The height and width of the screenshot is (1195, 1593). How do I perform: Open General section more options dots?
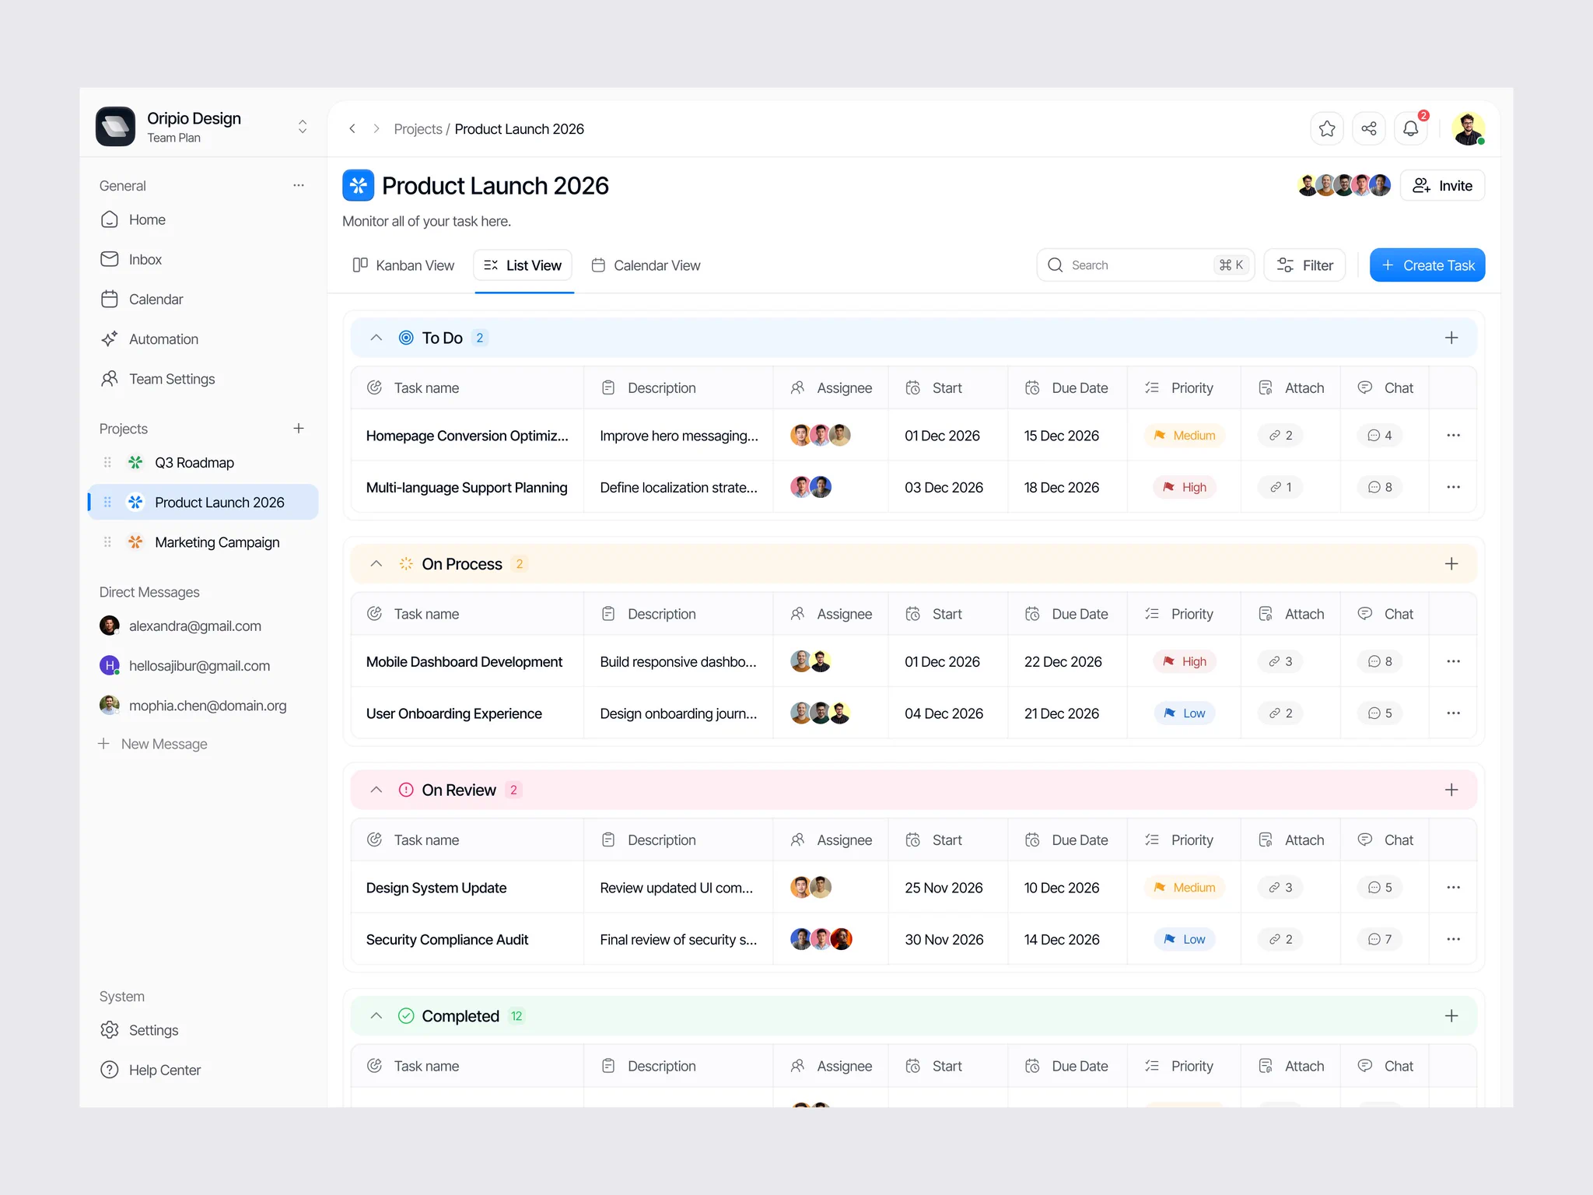point(299,185)
